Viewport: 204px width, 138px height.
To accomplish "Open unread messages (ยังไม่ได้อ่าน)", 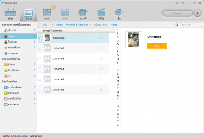I will pos(19,70).
